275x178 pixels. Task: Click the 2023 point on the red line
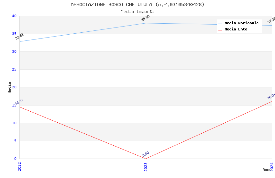[x=146, y=159]
